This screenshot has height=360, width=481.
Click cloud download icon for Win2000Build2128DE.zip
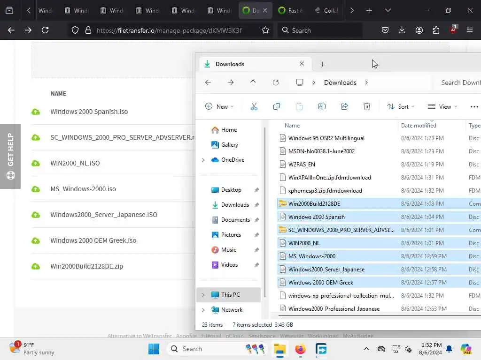[36, 266]
